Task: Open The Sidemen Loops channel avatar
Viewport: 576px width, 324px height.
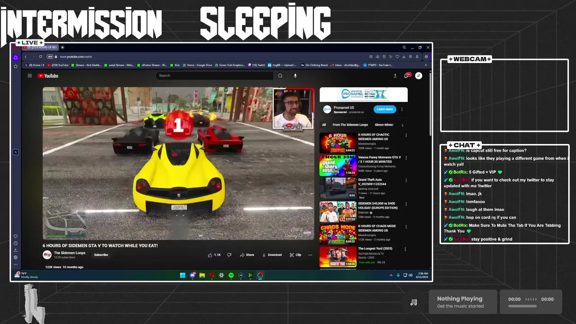Action: (x=47, y=255)
